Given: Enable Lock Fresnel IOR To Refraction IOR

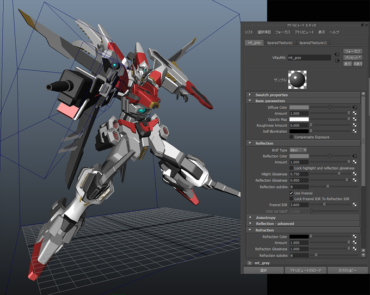Looking at the screenshot, I should [291, 199].
